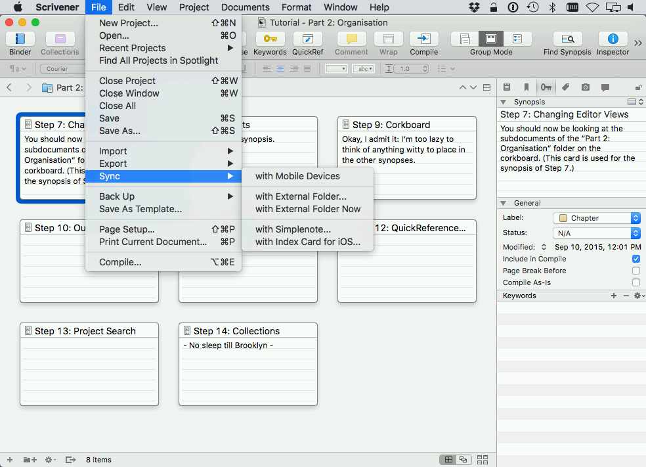
Task: Open the Keywords toolbar button
Action: [270, 39]
